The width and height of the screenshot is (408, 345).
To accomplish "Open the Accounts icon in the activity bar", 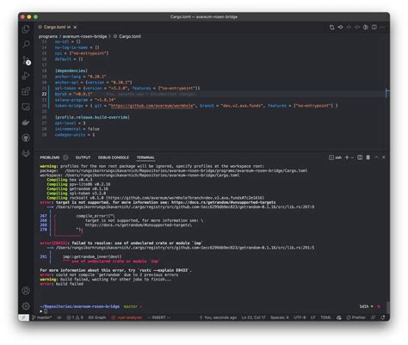I will point(26,291).
